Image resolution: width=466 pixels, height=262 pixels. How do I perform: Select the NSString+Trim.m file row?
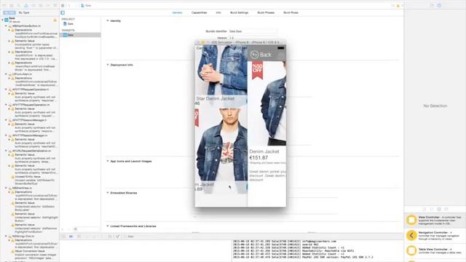[x=23, y=237]
